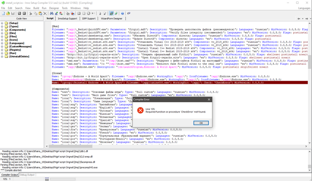Toggle the highlighted panel-view toolbar icon
This screenshot has width=312, height=181.
[111, 13]
